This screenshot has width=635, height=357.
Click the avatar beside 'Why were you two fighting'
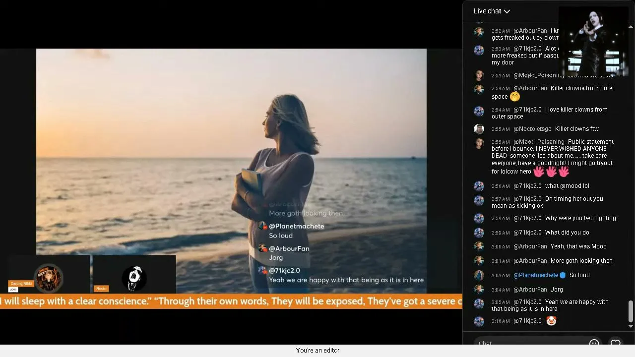(x=479, y=218)
